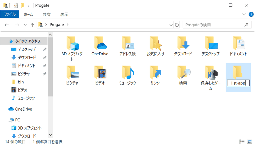Click the pin icon next to デスクトップ

(45, 49)
